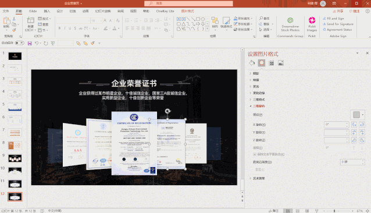Open the Fill & Line tab icon
The height and width of the screenshot is (213, 371).
(x=252, y=63)
